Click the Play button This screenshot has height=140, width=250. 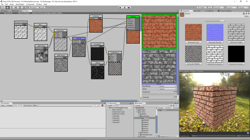(120, 8)
